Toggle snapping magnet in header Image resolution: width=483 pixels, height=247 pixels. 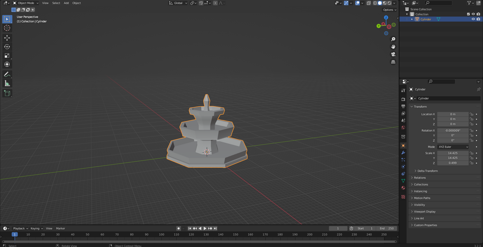(x=201, y=3)
